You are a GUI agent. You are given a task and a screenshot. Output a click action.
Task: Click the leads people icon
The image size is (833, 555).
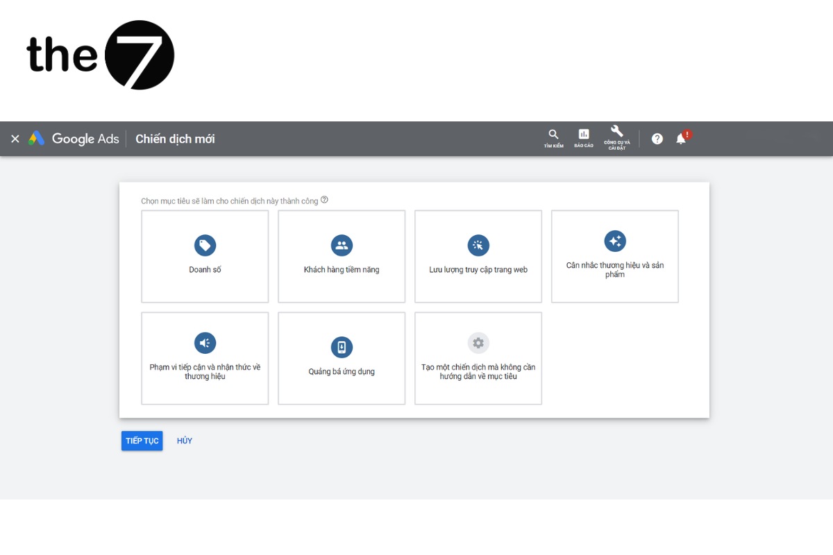point(342,245)
